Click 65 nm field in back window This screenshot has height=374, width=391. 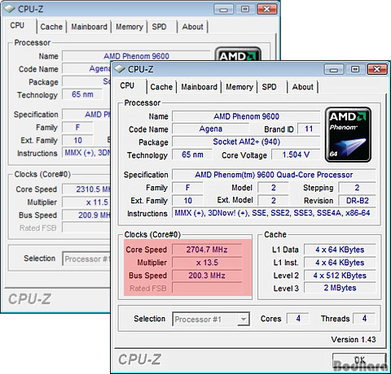(x=82, y=94)
